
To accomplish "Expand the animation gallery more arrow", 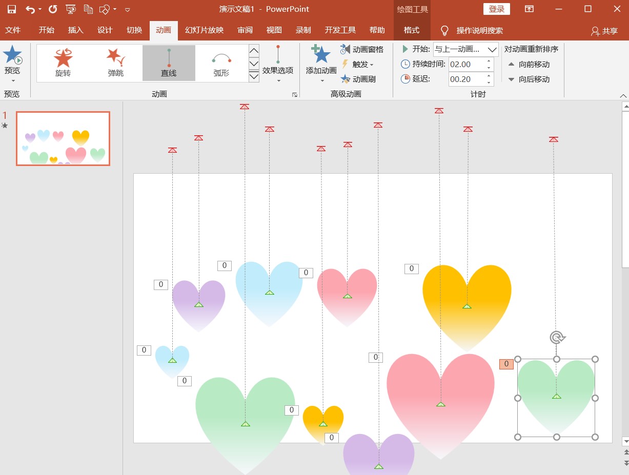I will pos(254,76).
